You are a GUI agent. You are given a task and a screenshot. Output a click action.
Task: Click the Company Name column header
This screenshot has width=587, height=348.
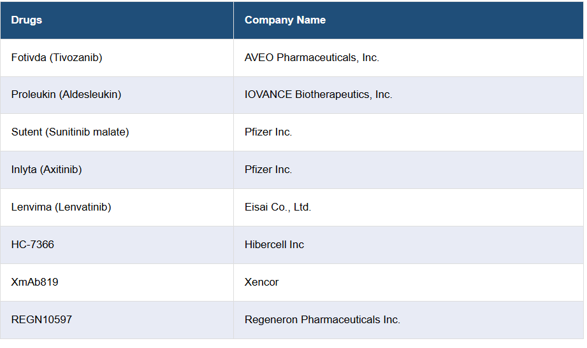click(x=285, y=20)
